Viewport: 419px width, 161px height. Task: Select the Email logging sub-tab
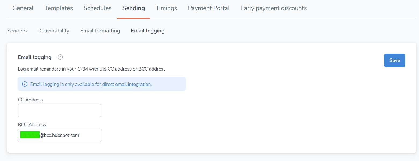click(148, 31)
